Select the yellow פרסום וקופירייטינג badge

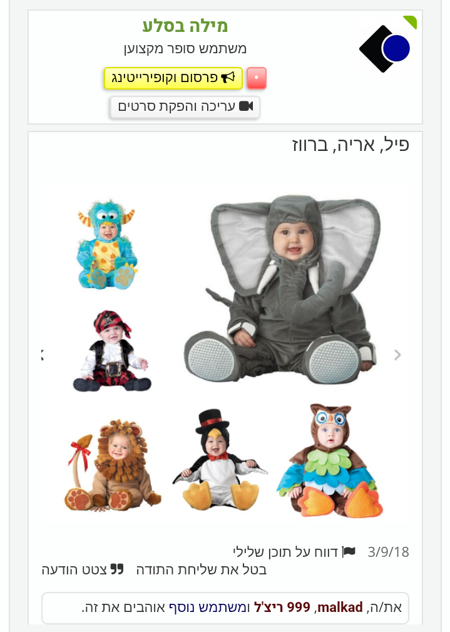point(173,78)
